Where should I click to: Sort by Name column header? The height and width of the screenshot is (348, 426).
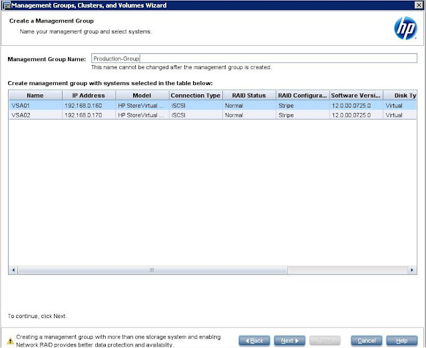pos(35,96)
